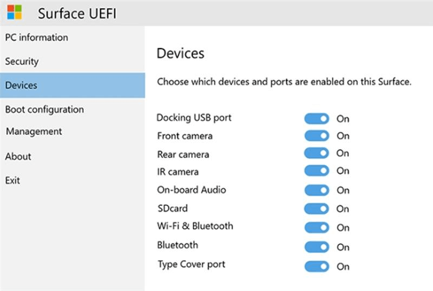
Task: Open Boot configuration settings
Action: (44, 109)
